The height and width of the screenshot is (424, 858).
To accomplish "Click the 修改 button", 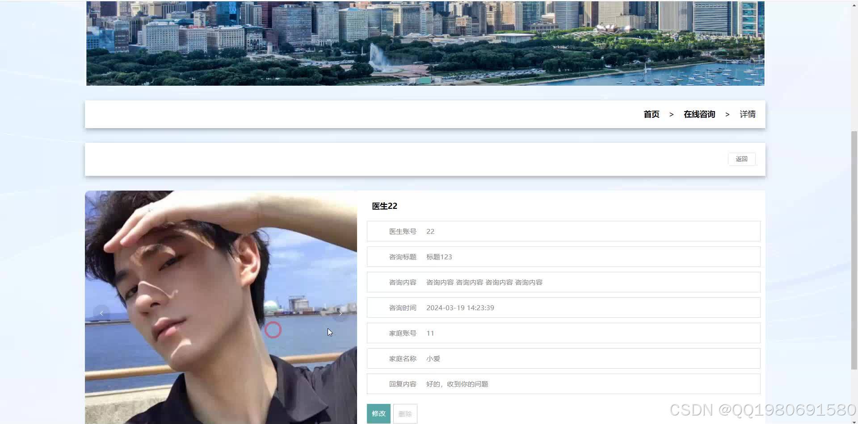I will 379,414.
